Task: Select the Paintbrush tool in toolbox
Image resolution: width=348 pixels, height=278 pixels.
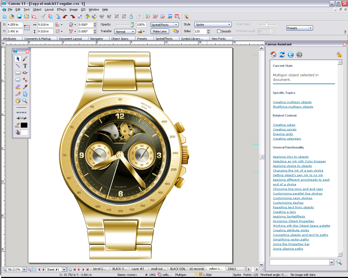Action: point(25,58)
